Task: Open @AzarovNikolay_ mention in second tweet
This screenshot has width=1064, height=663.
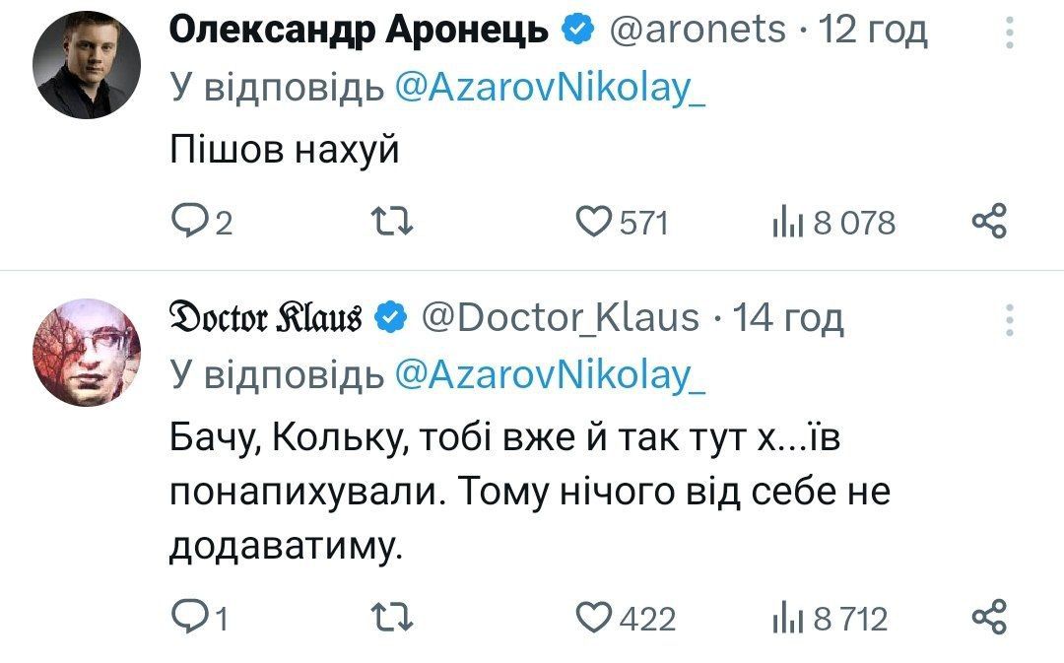Action: (x=549, y=374)
